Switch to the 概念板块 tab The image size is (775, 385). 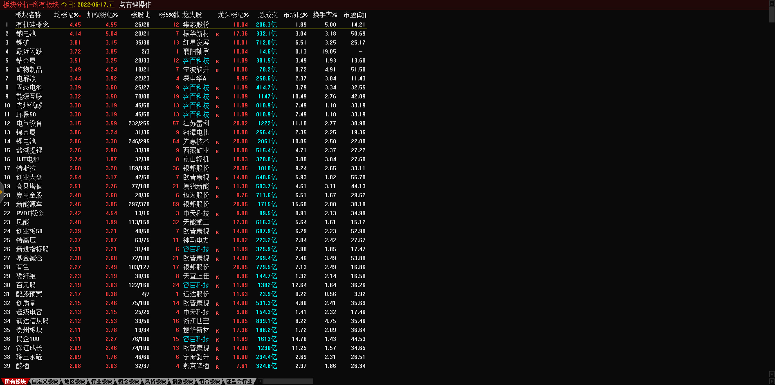point(128,381)
